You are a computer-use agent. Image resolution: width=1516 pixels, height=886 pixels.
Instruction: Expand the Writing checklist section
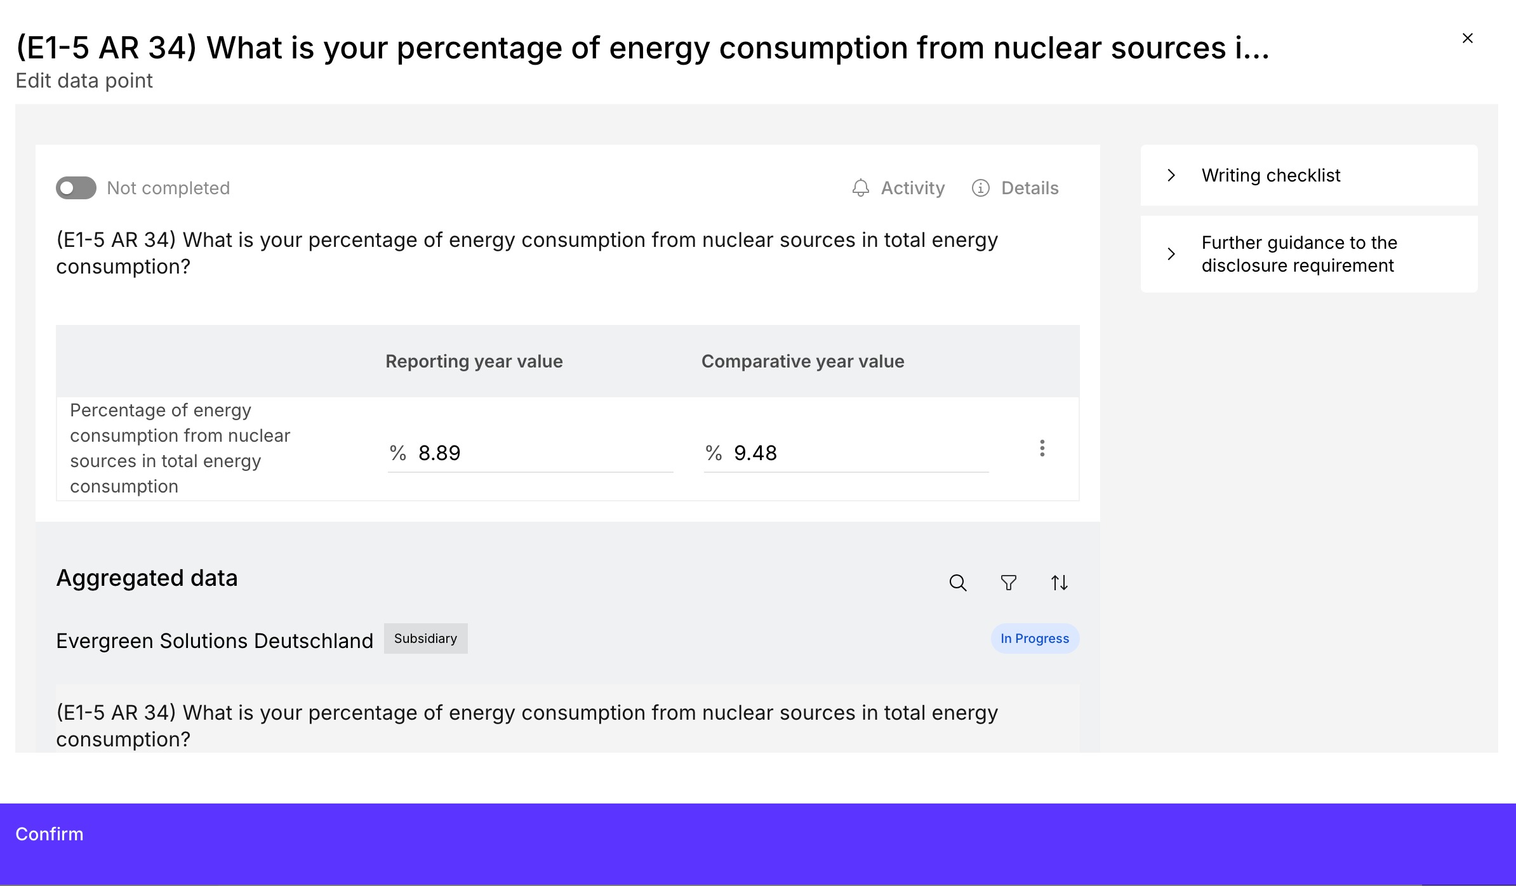[x=1270, y=175]
